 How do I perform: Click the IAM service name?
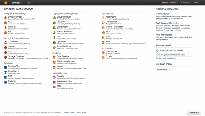[x=59, y=37]
